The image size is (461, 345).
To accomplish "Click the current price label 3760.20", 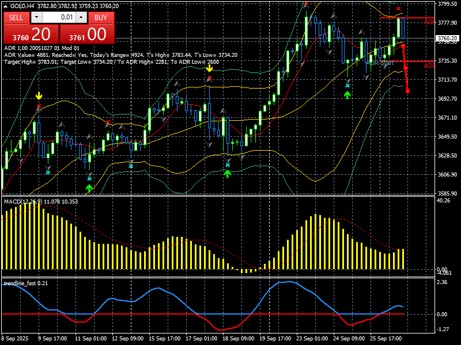I will click(x=447, y=39).
